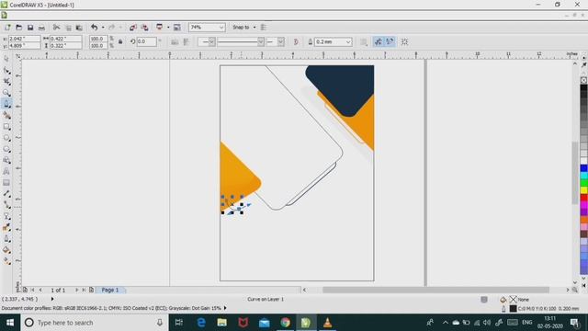The image size is (588, 331).
Task: Select the Smart fill tool
Action: point(6,115)
